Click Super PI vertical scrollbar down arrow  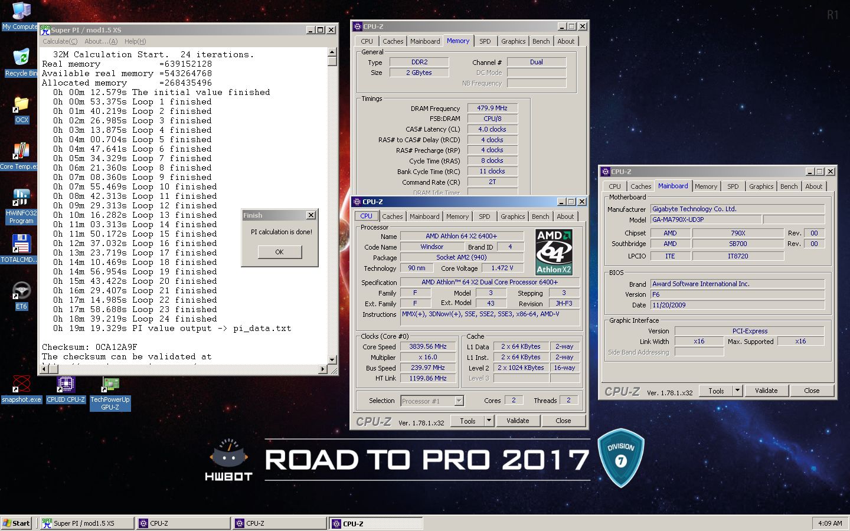click(332, 359)
